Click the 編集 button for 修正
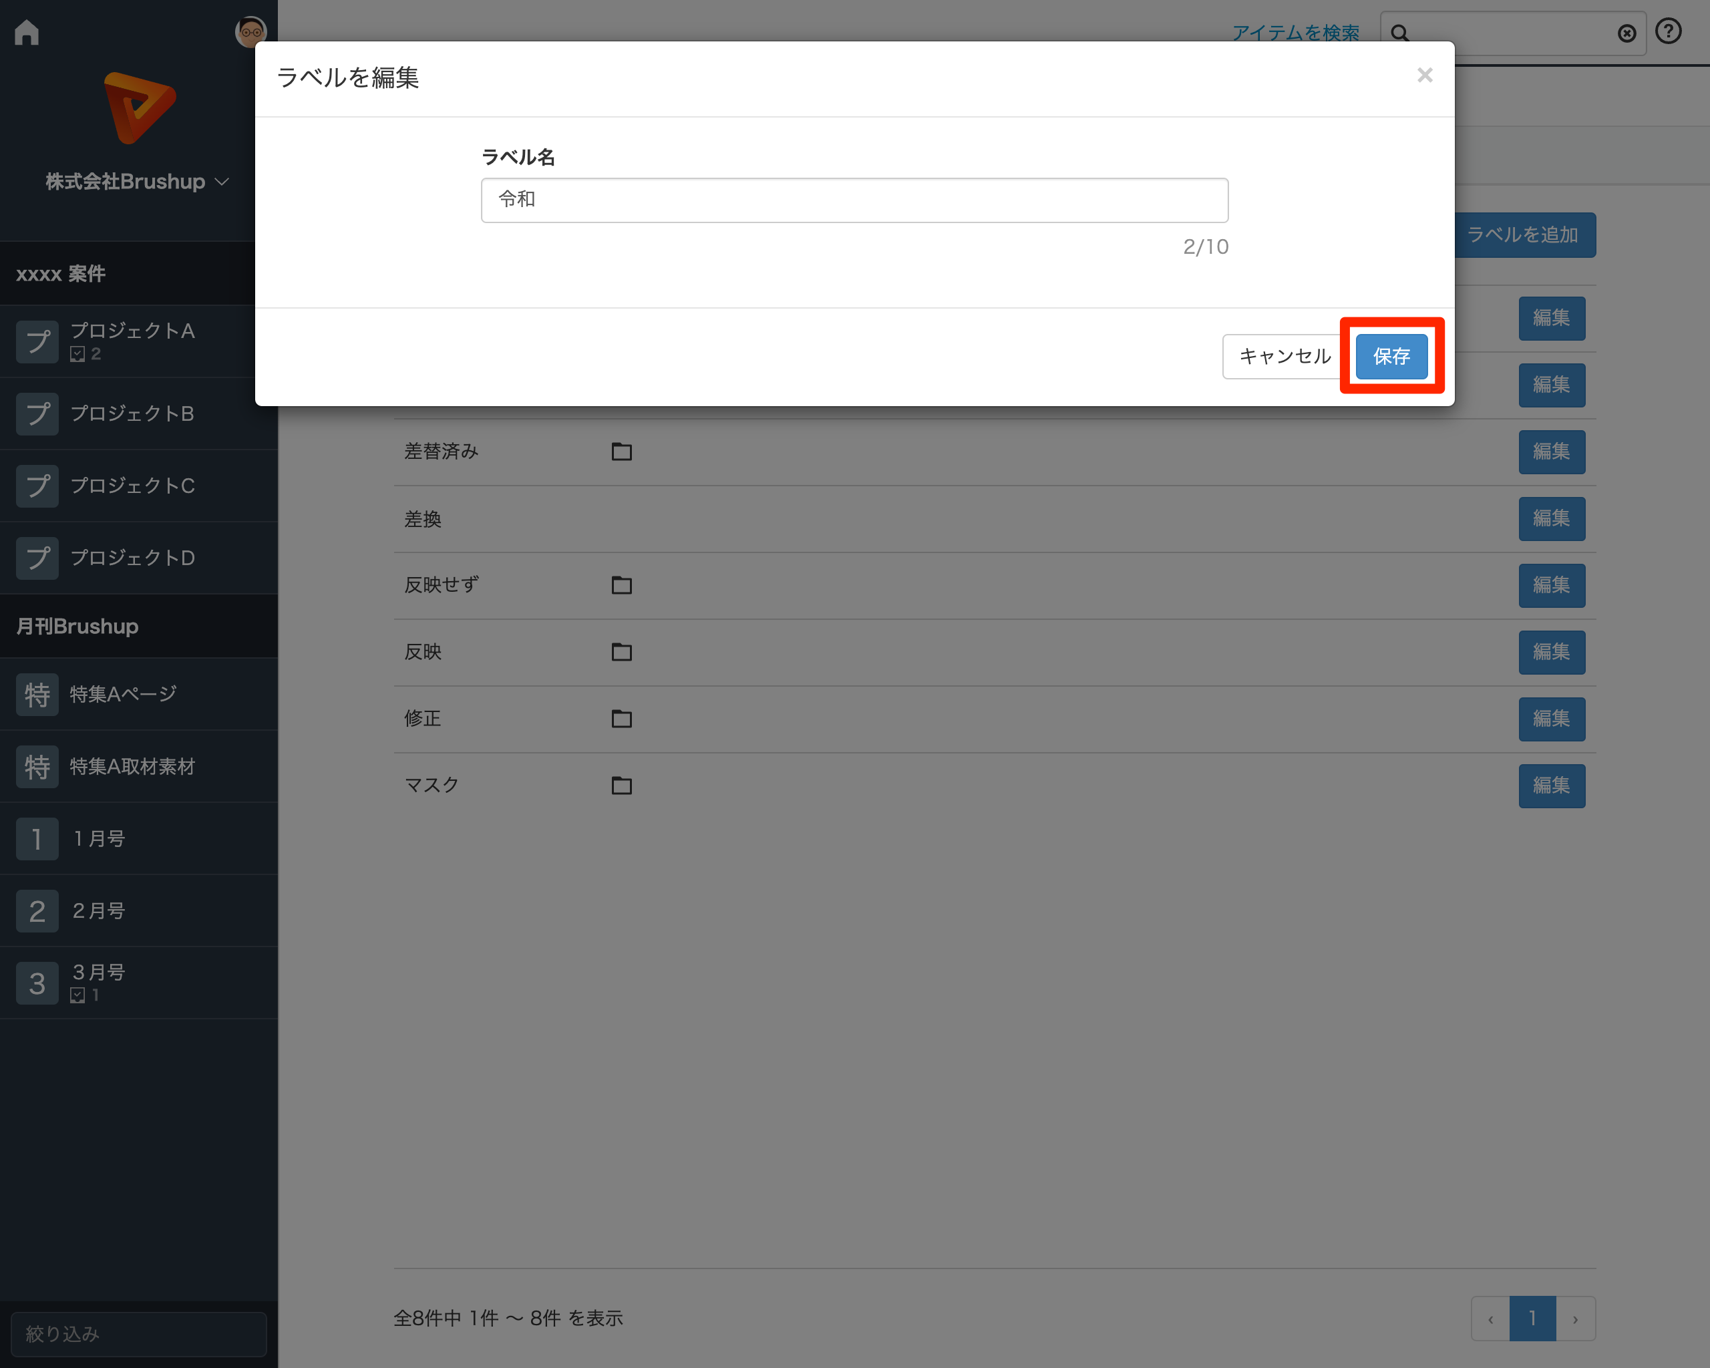The height and width of the screenshot is (1368, 1710). (x=1550, y=719)
